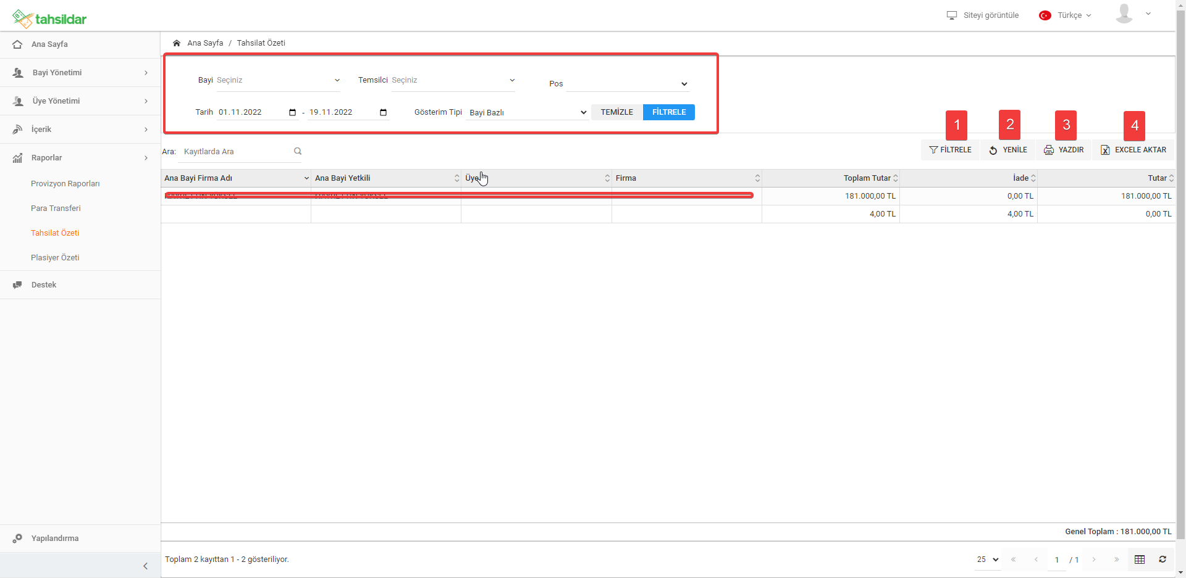Click blue FİLTRELE button
Image resolution: width=1186 pixels, height=578 pixels.
pos(669,112)
